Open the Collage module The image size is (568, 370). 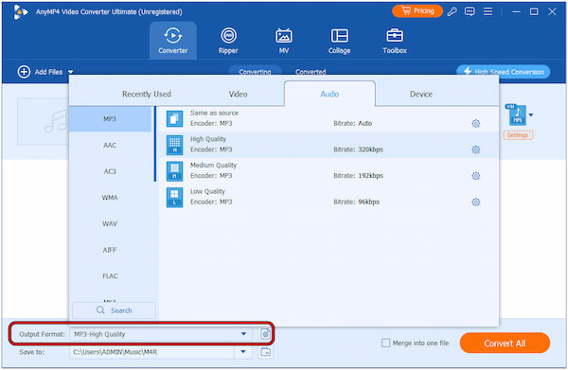(x=339, y=41)
